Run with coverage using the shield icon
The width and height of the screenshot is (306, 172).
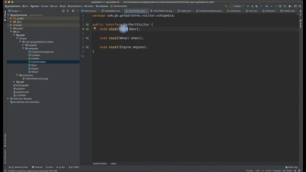(x=257, y=6)
